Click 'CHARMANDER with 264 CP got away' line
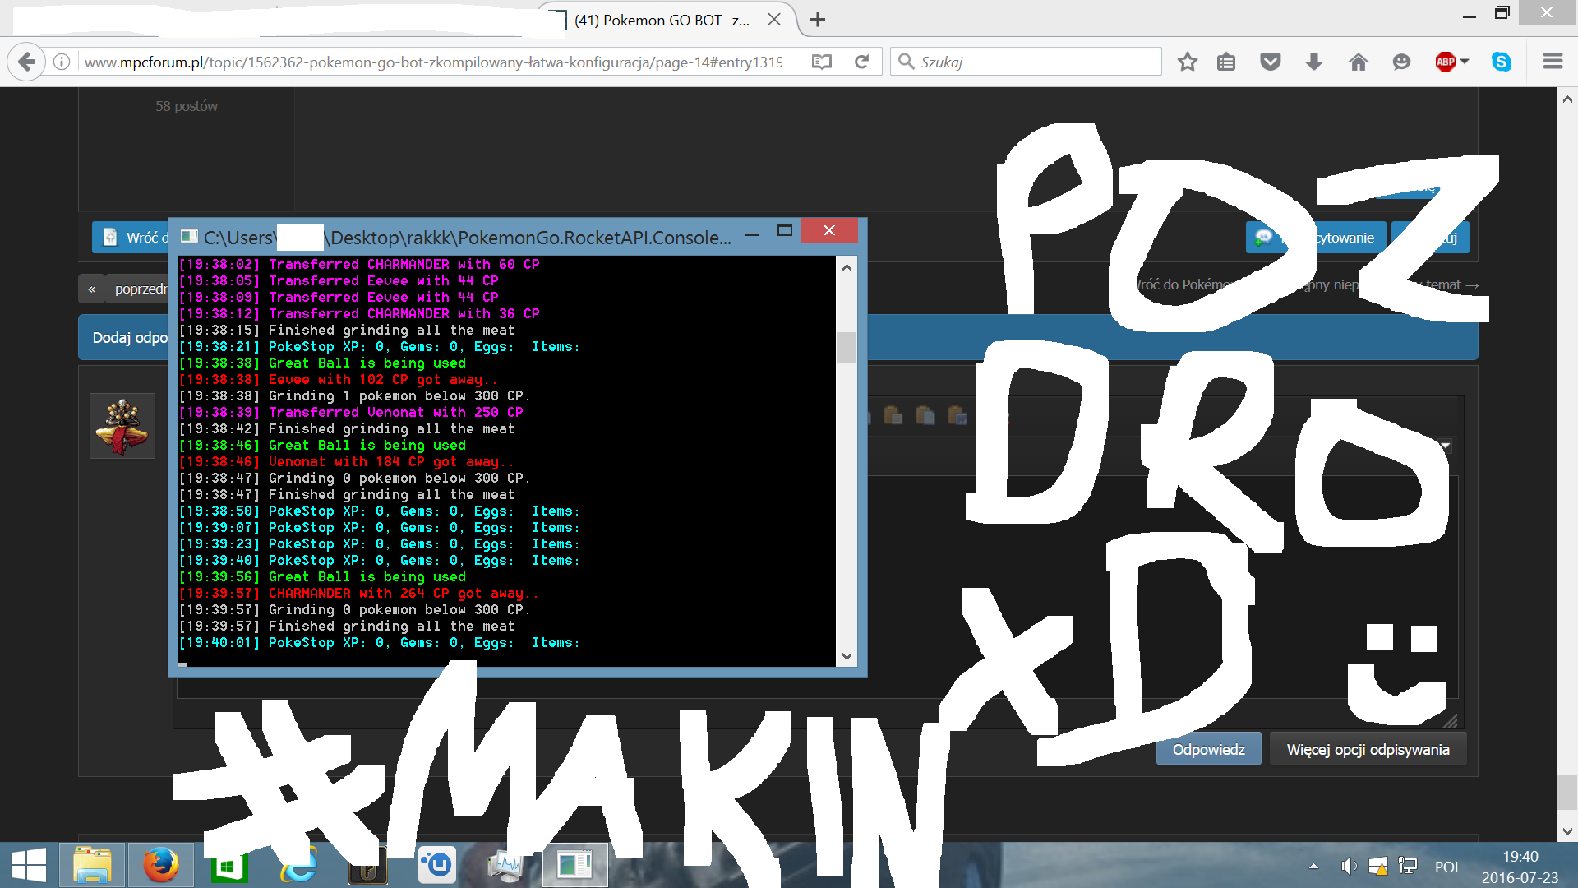Image resolution: width=1578 pixels, height=888 pixels. point(359,593)
